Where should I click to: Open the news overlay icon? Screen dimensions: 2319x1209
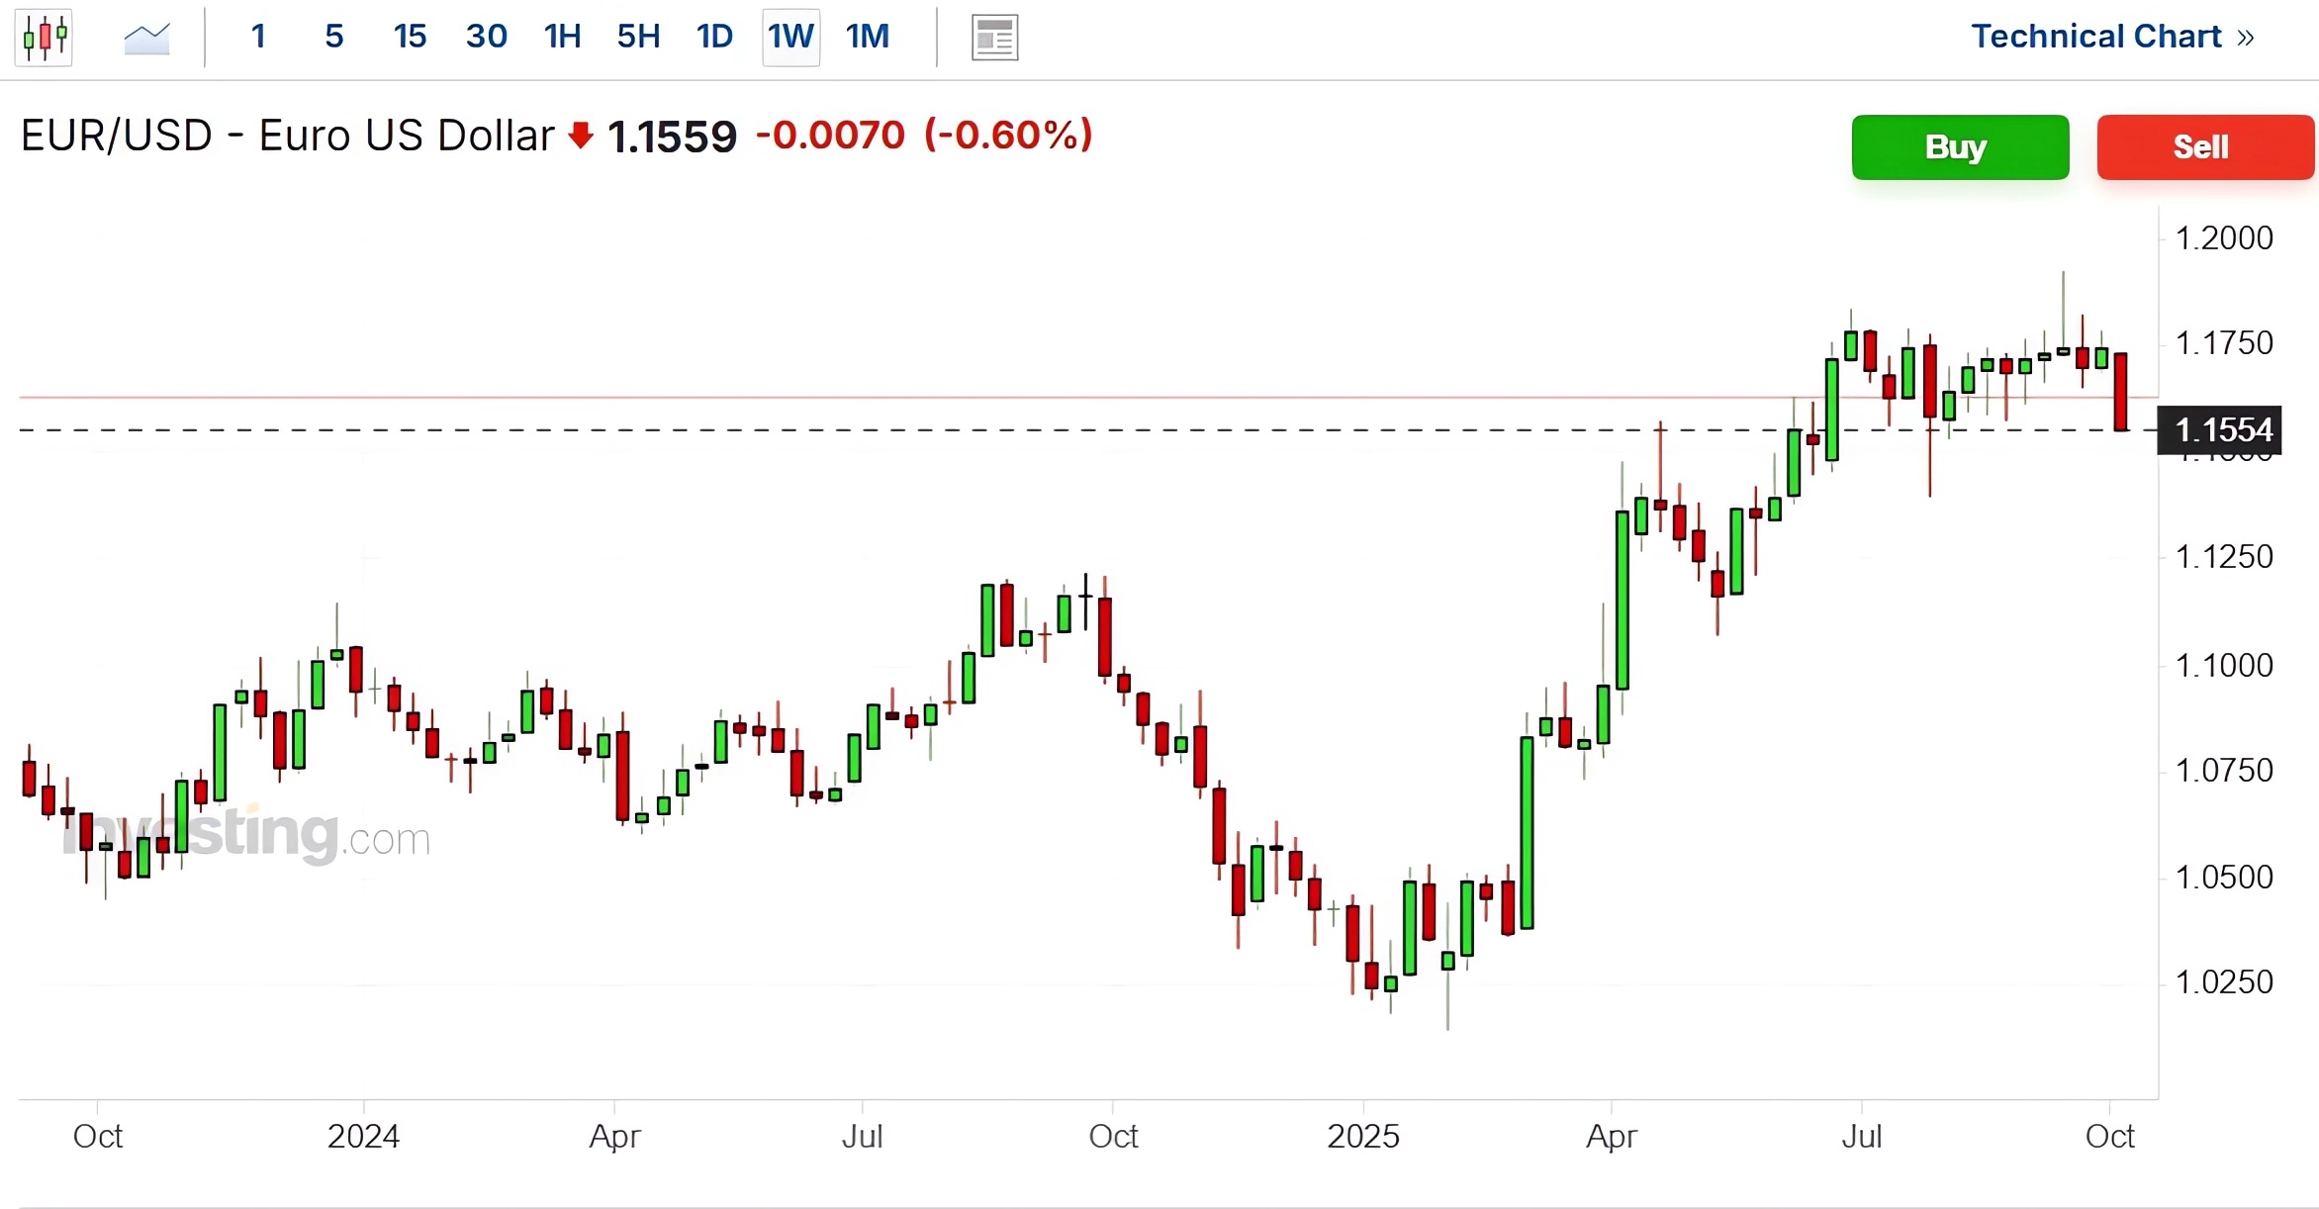click(x=994, y=38)
